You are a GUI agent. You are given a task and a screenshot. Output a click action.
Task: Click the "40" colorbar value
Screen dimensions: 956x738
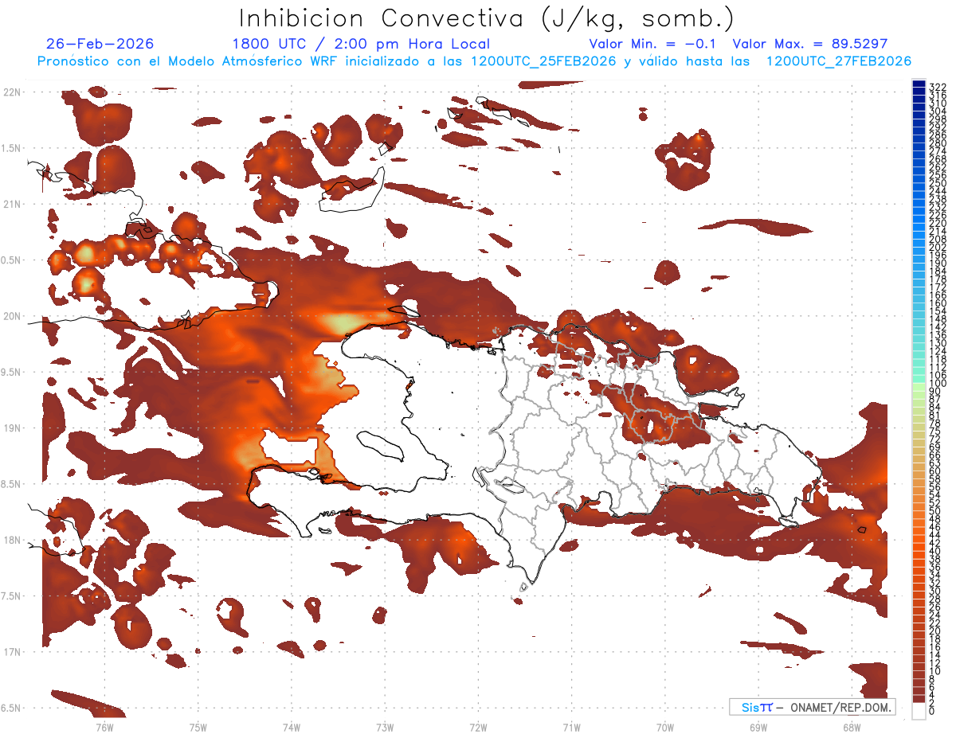coord(935,551)
